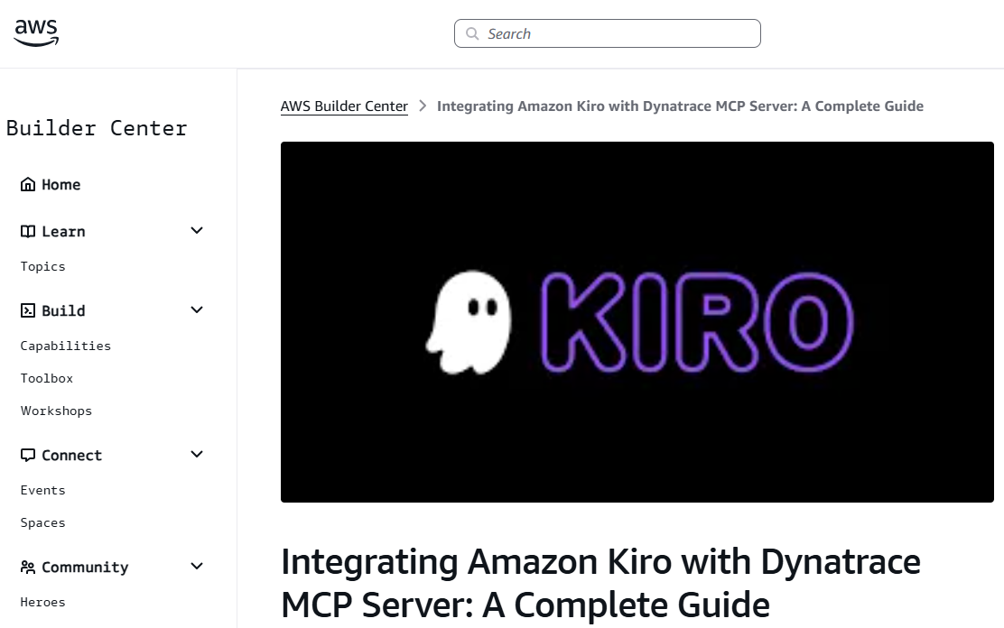Click the Community people icon
Image resolution: width=1004 pixels, height=628 pixels.
click(26, 566)
